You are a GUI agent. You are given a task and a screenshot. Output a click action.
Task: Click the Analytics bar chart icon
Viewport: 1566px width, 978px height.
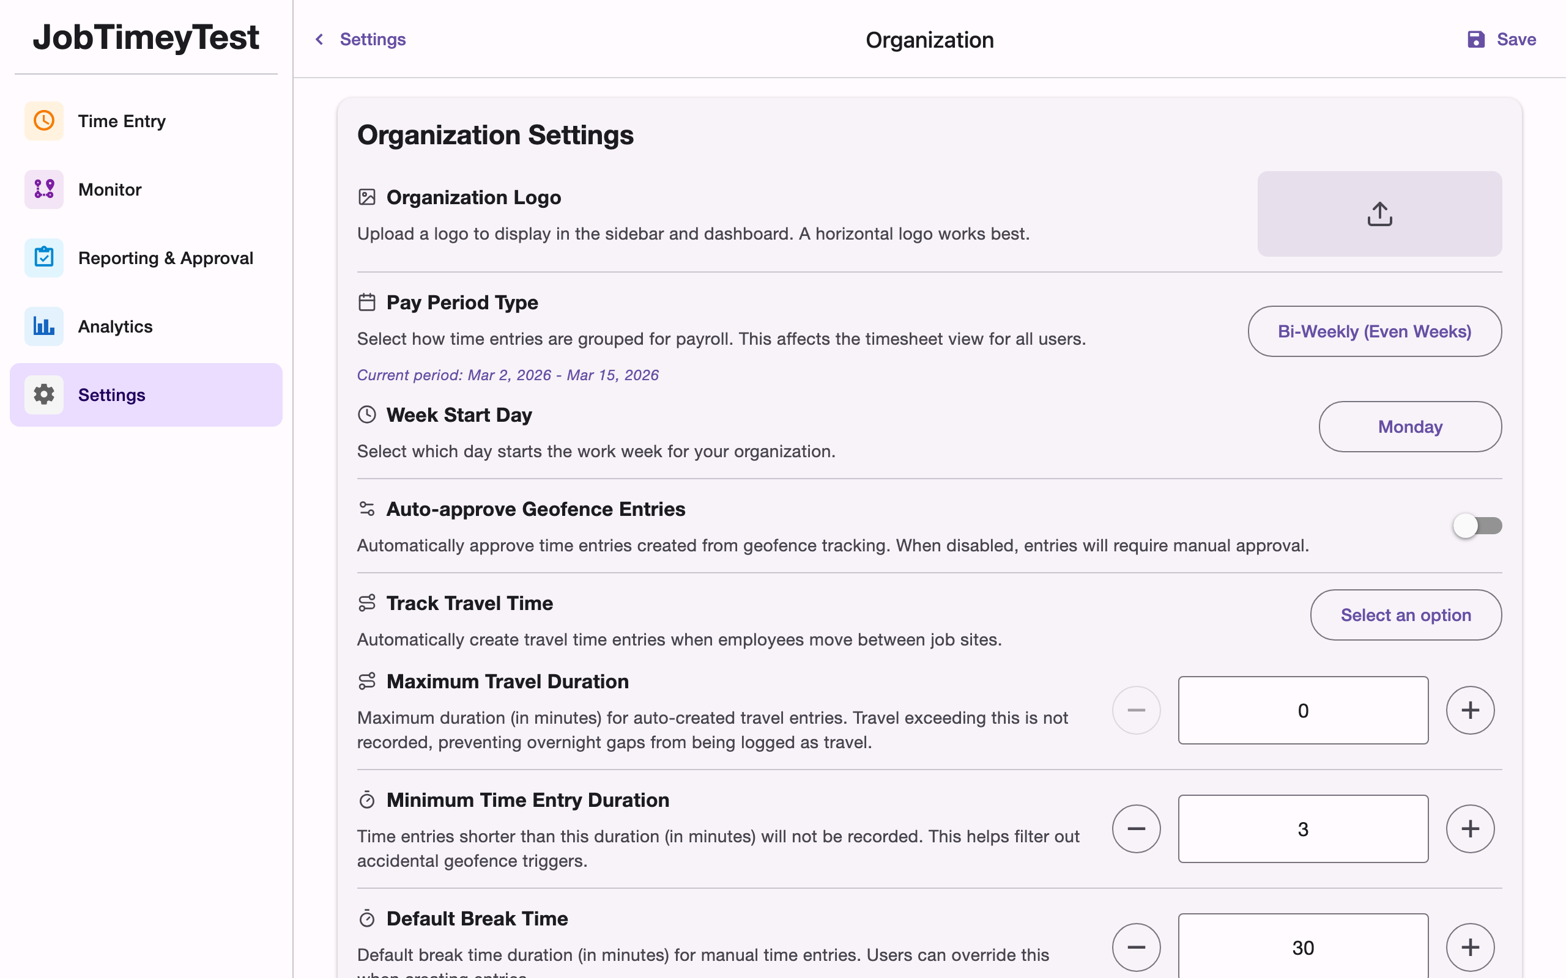pyautogui.click(x=43, y=326)
